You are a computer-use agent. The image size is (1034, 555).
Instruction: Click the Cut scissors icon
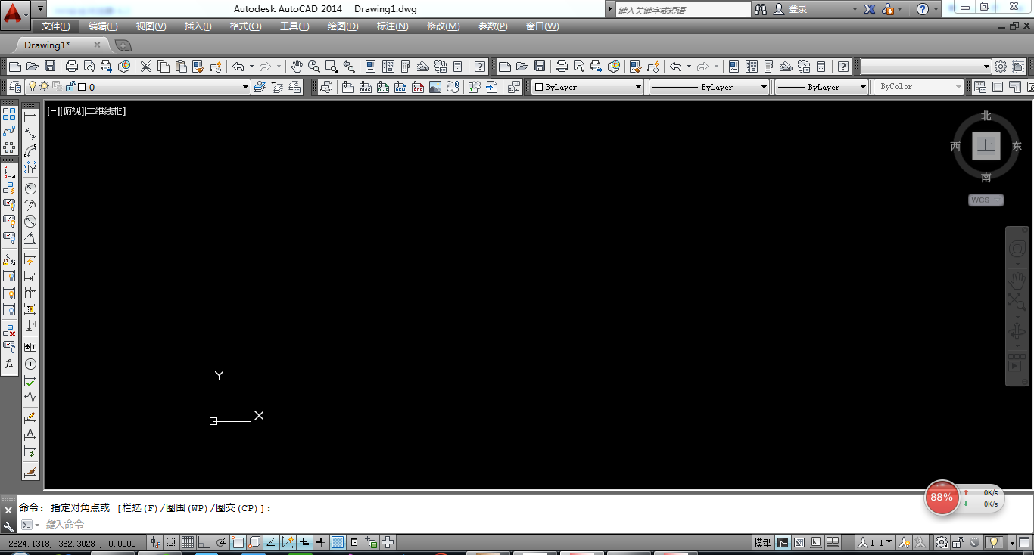[x=146, y=67]
